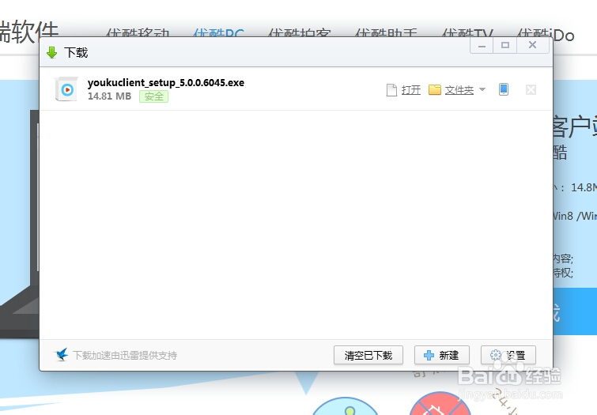The width and height of the screenshot is (597, 415).
Task: Close the 下载 window
Action: pos(533,46)
